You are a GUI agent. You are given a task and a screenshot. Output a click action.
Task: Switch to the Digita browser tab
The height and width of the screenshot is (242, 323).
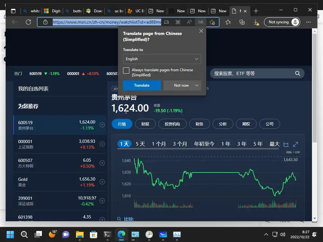click(53, 11)
